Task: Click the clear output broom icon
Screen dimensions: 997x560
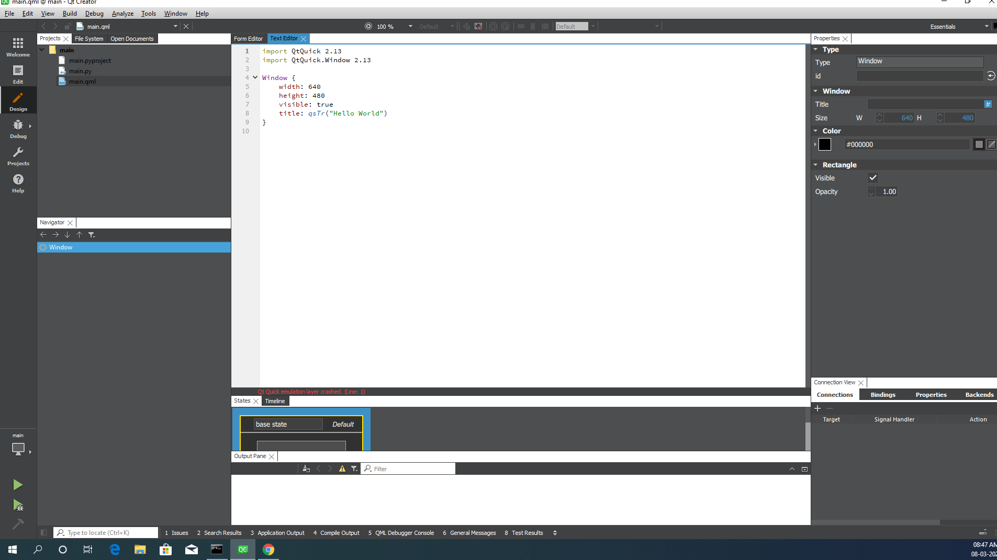Action: pos(306,468)
